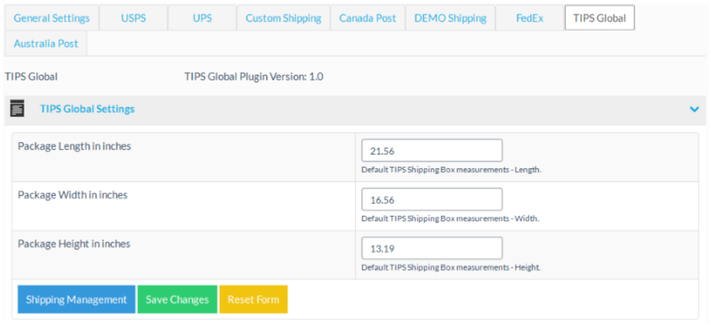Click the active TIPS Global tab

599,18
